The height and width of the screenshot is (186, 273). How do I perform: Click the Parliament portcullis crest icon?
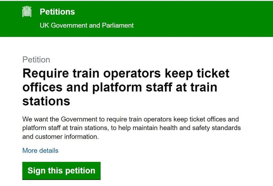pyautogui.click(x=27, y=12)
